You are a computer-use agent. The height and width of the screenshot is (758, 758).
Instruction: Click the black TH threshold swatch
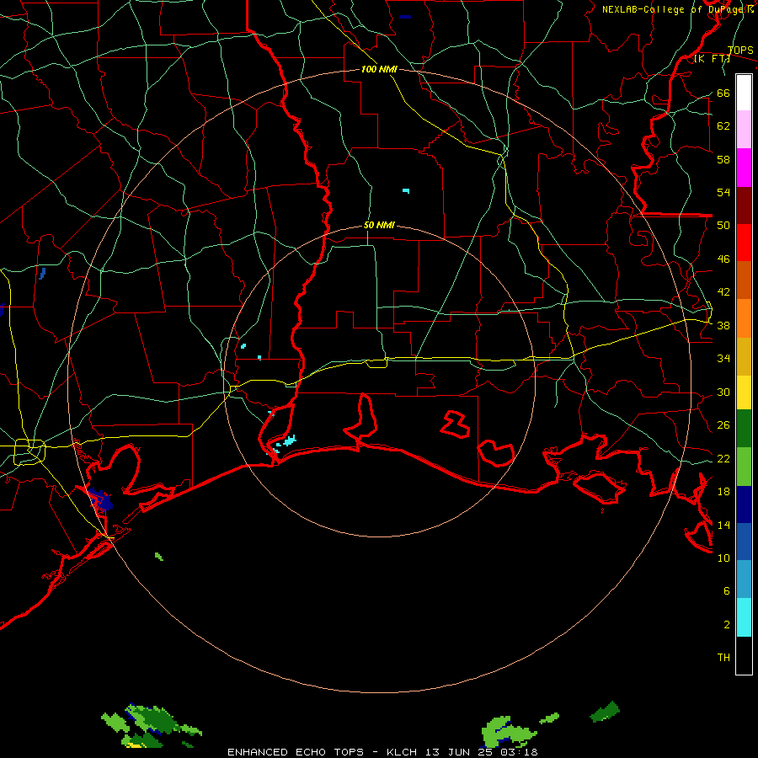pos(744,655)
